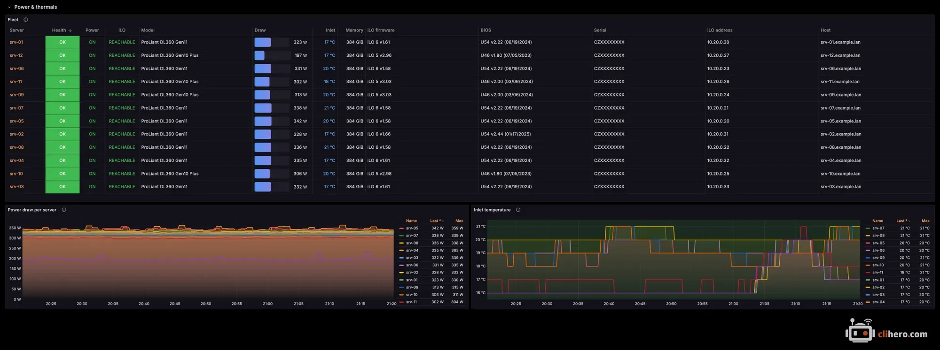Screen dimensions: 940x350
Task: Show info tooltip icon beside Fleet title
Action: (x=26, y=20)
